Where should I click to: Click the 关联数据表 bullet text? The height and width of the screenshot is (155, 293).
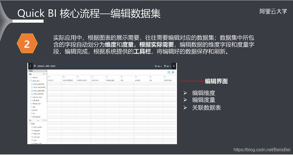coord(206,108)
